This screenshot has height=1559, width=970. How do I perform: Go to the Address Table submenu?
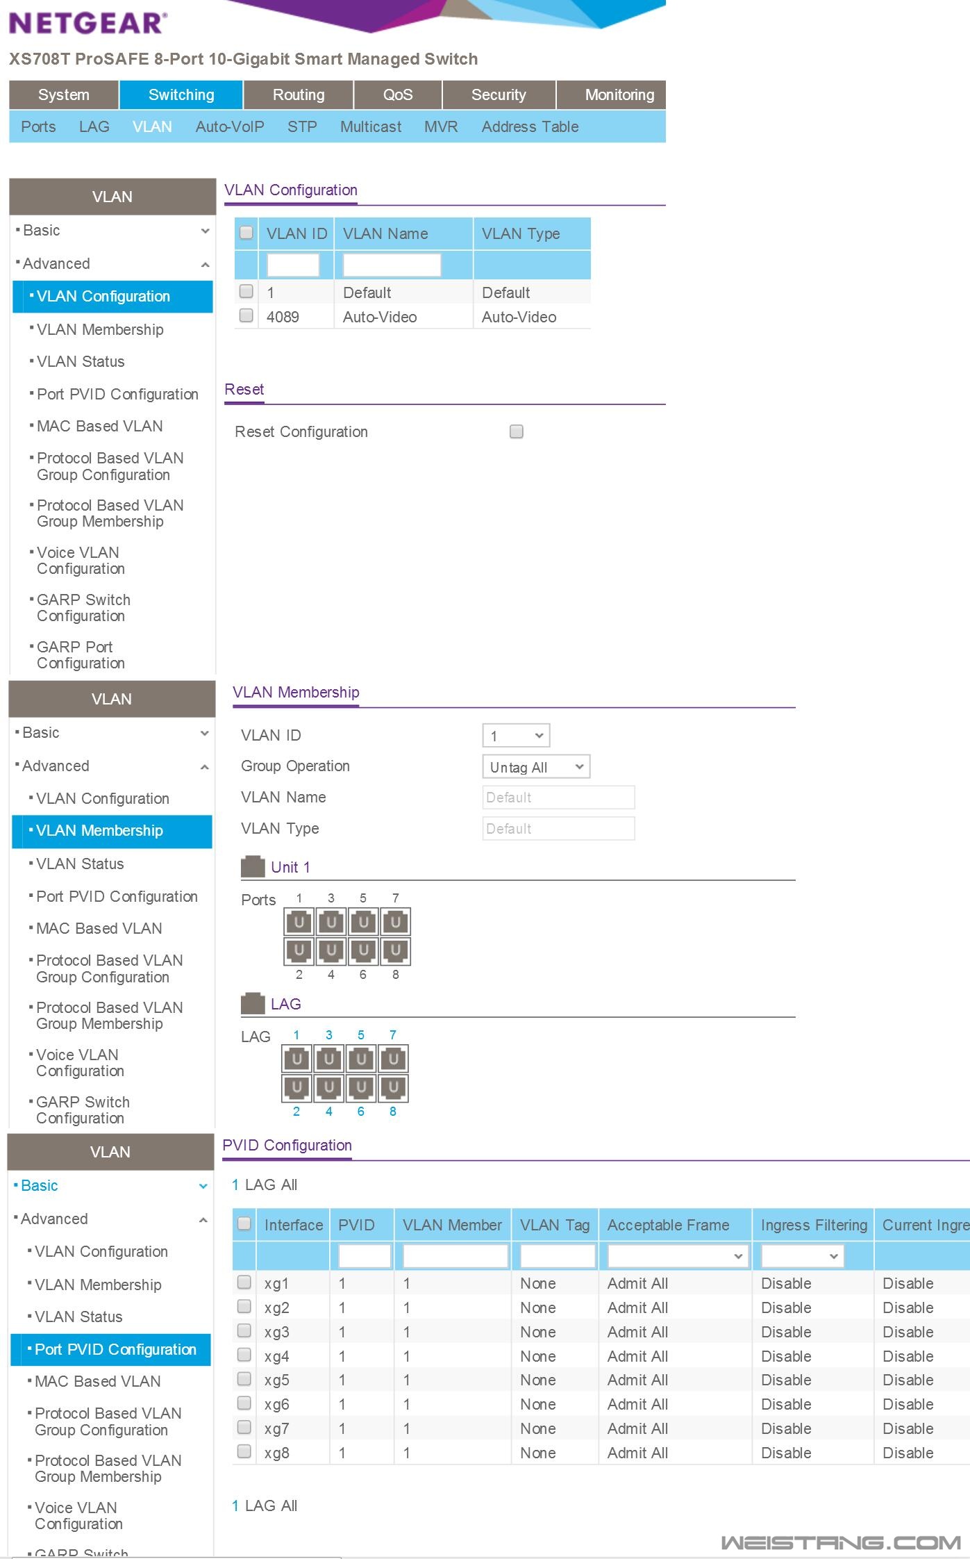[x=530, y=127]
